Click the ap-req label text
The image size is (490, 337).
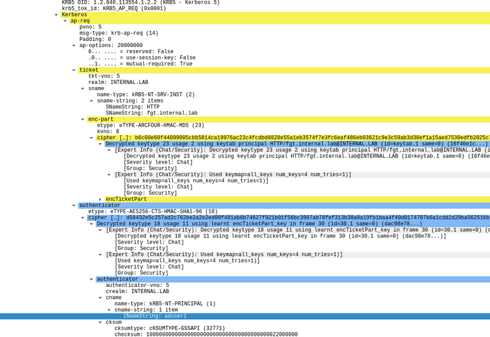80,21
